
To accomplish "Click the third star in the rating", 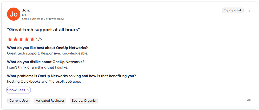I will tap(21, 39).
